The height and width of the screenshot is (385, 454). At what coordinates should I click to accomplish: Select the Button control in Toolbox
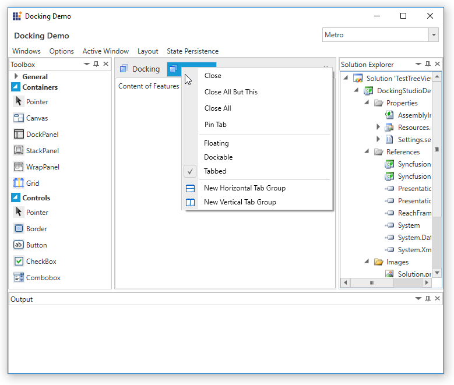[36, 245]
